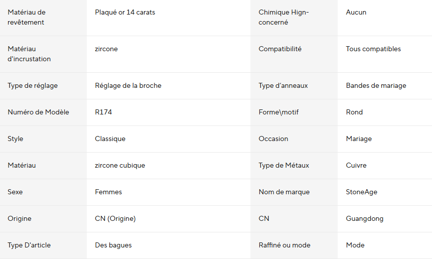
Task: Click the 'Matériau d'incrustation' label
Action: point(29,54)
